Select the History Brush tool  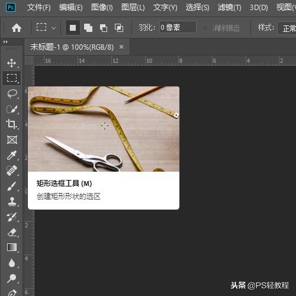pyautogui.click(x=12, y=217)
